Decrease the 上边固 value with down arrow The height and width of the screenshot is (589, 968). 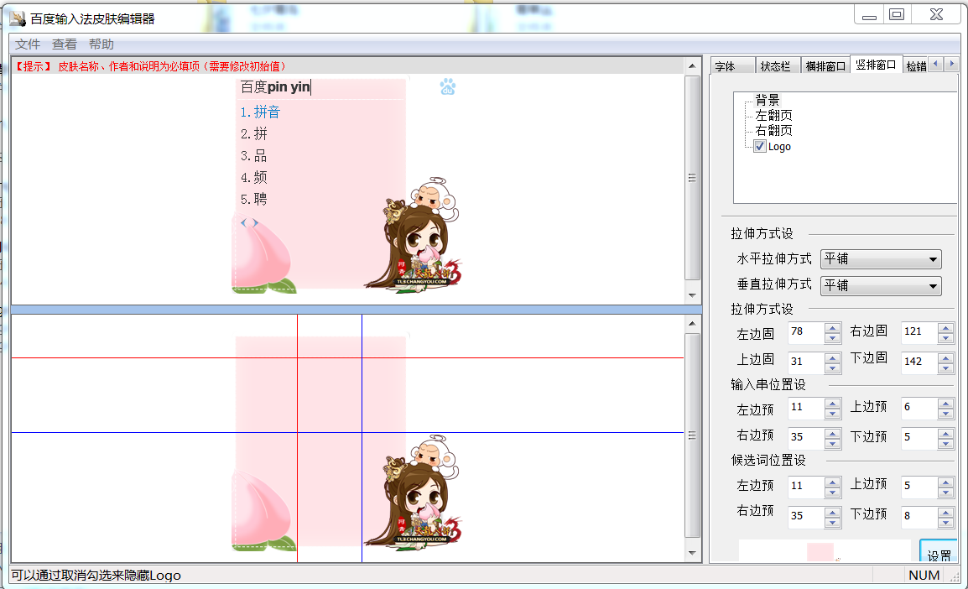click(832, 367)
